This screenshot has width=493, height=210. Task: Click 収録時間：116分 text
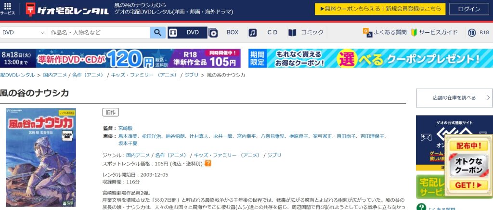121,182
